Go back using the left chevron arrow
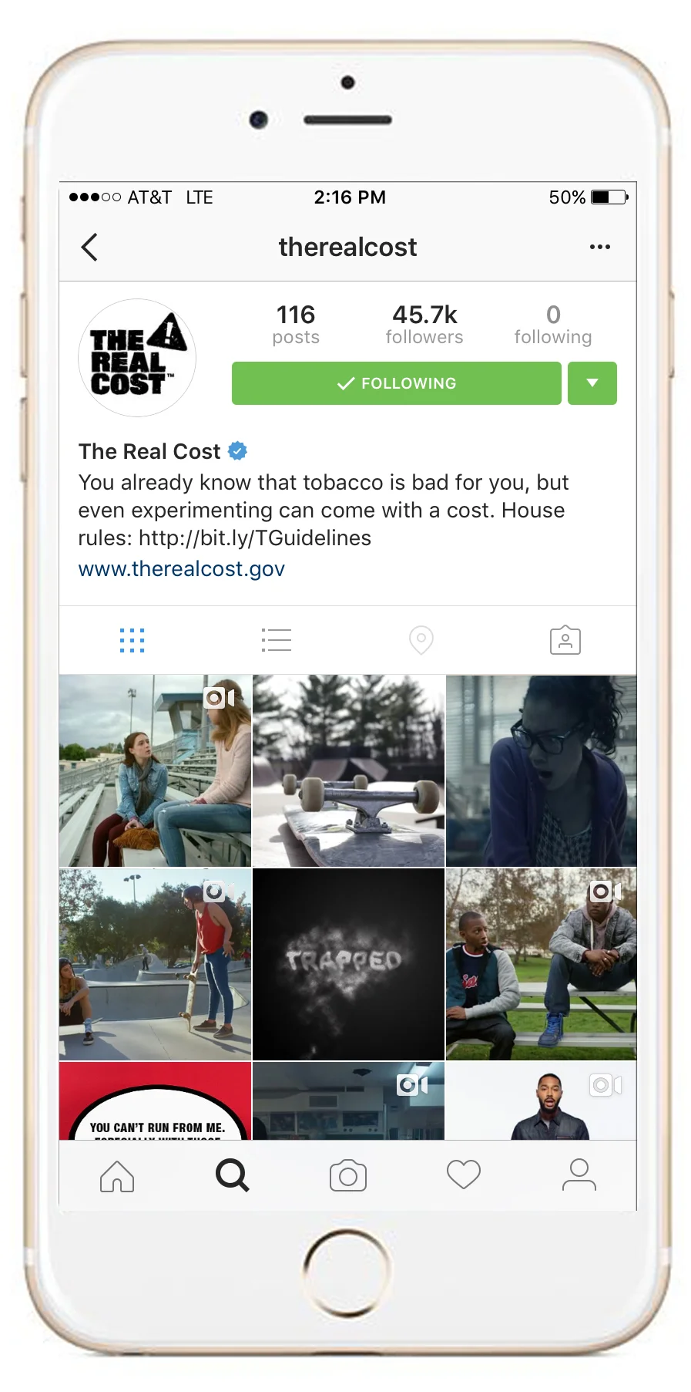 click(x=89, y=248)
